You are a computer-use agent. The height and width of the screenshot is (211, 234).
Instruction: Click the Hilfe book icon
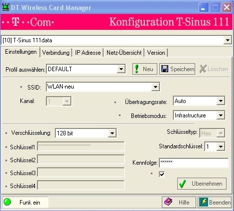point(168,202)
